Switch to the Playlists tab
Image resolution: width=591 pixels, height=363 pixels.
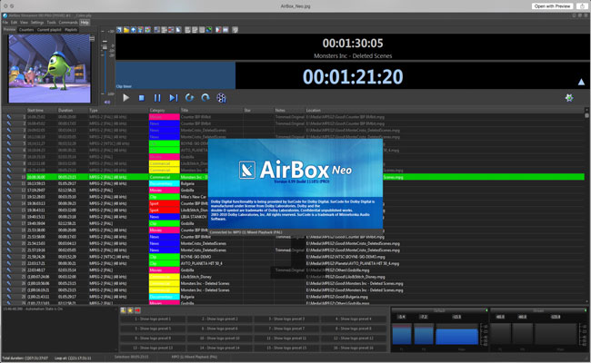click(71, 30)
